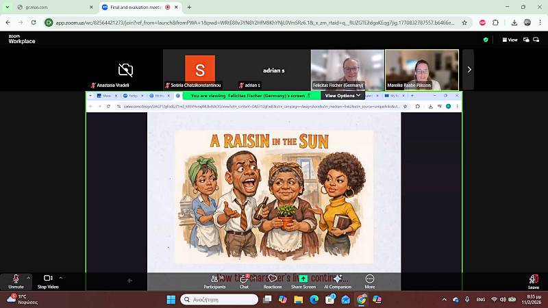Unmute the microphone
Viewport: 548px width, 308px height.
coord(15,280)
